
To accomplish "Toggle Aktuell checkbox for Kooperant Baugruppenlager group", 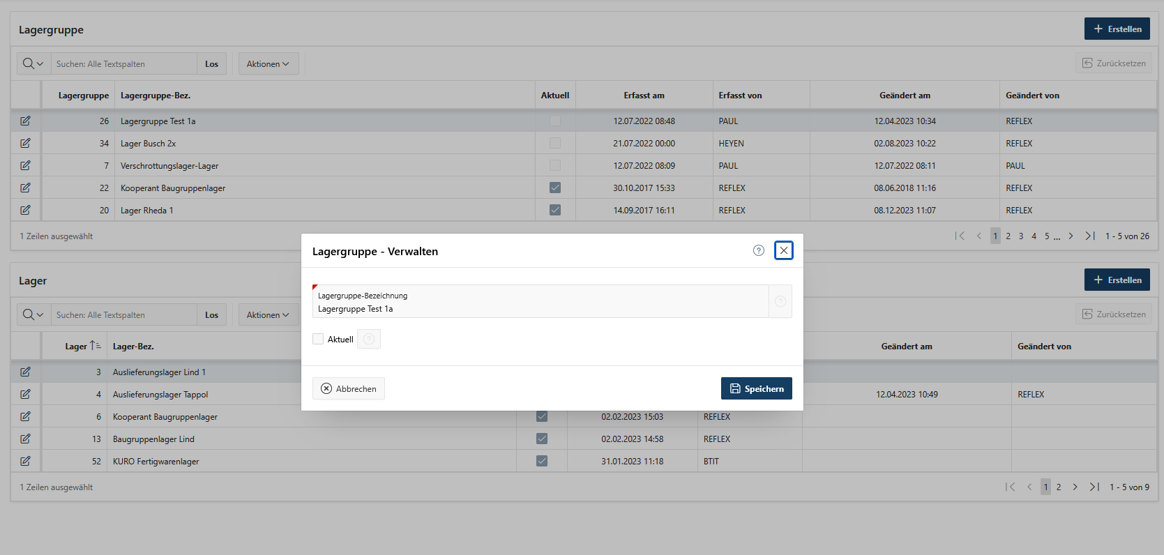I will pyautogui.click(x=555, y=188).
